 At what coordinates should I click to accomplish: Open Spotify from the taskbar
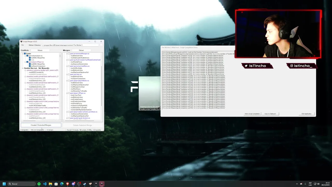(x=39, y=184)
